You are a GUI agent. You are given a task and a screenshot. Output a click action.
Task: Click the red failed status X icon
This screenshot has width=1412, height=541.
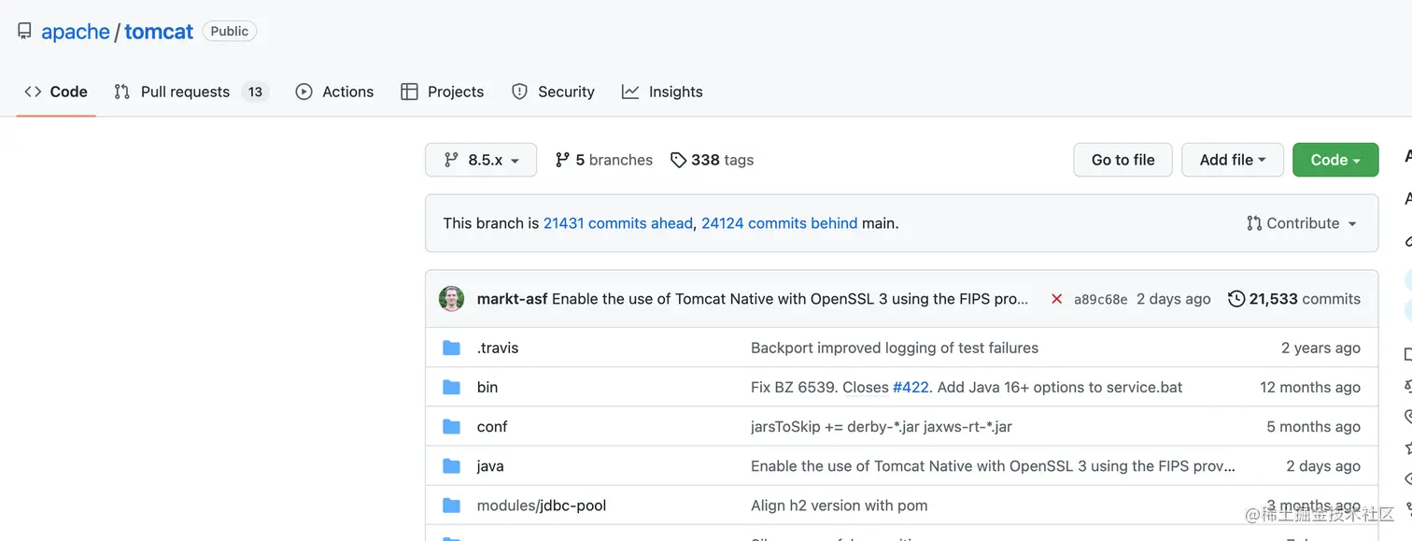(x=1056, y=299)
